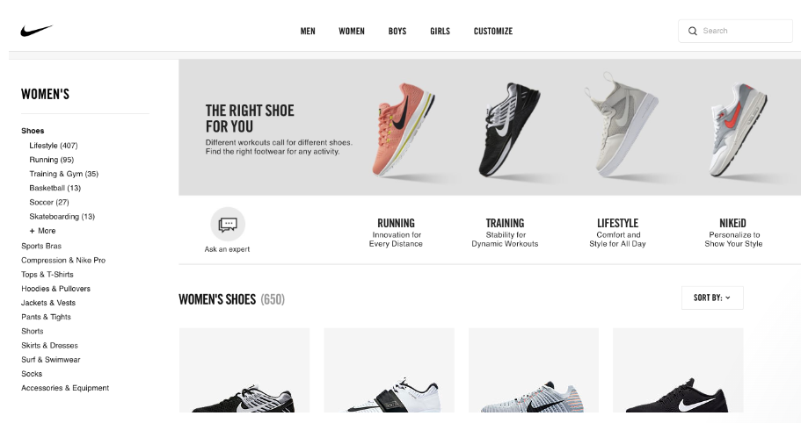Open the Ask an expert chat icon
Screen dimensions: 801x423
click(x=228, y=225)
